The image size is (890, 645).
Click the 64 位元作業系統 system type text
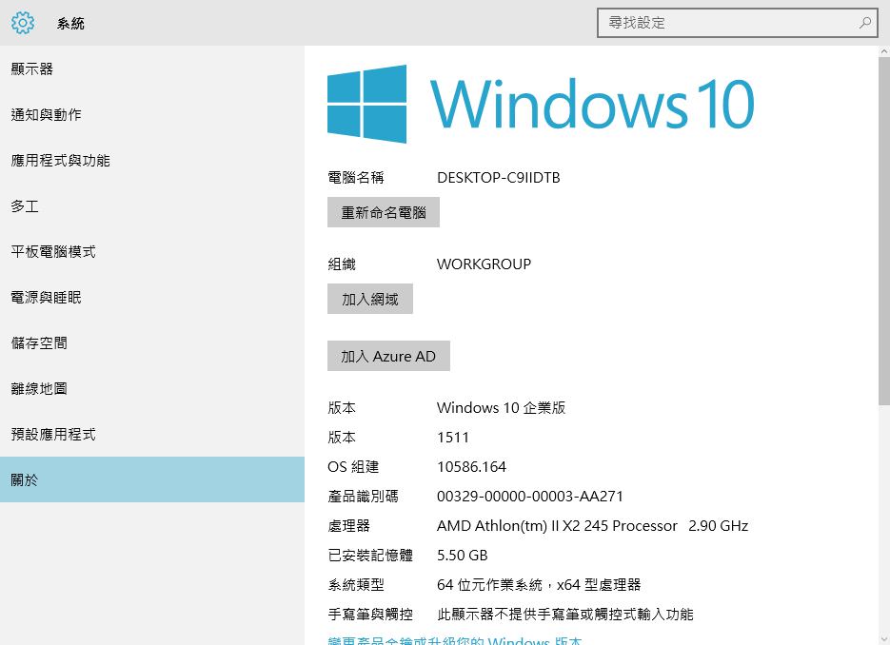pos(539,585)
